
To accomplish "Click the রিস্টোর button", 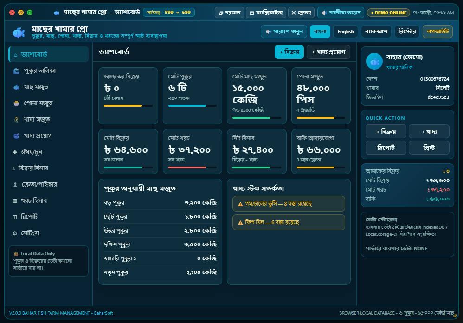I will pyautogui.click(x=407, y=32).
